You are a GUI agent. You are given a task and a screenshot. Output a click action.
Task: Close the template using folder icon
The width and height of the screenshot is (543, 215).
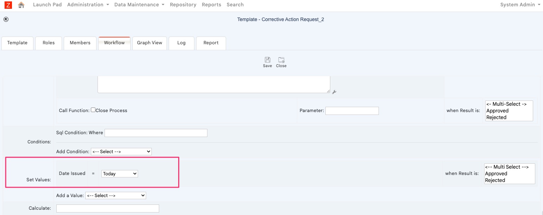(x=281, y=62)
